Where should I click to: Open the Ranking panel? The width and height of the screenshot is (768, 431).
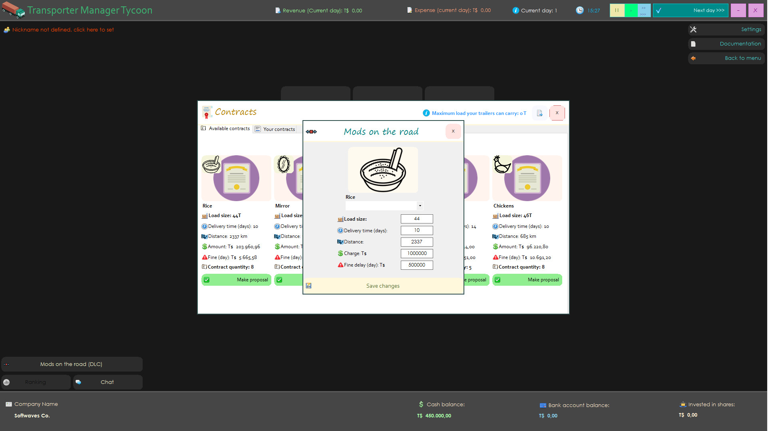click(x=36, y=382)
